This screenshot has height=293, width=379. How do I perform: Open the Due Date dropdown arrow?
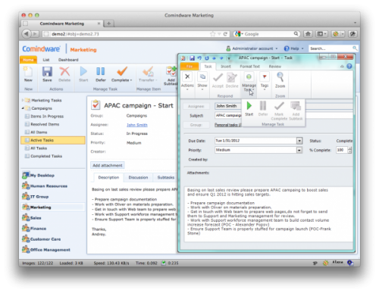pos(299,141)
